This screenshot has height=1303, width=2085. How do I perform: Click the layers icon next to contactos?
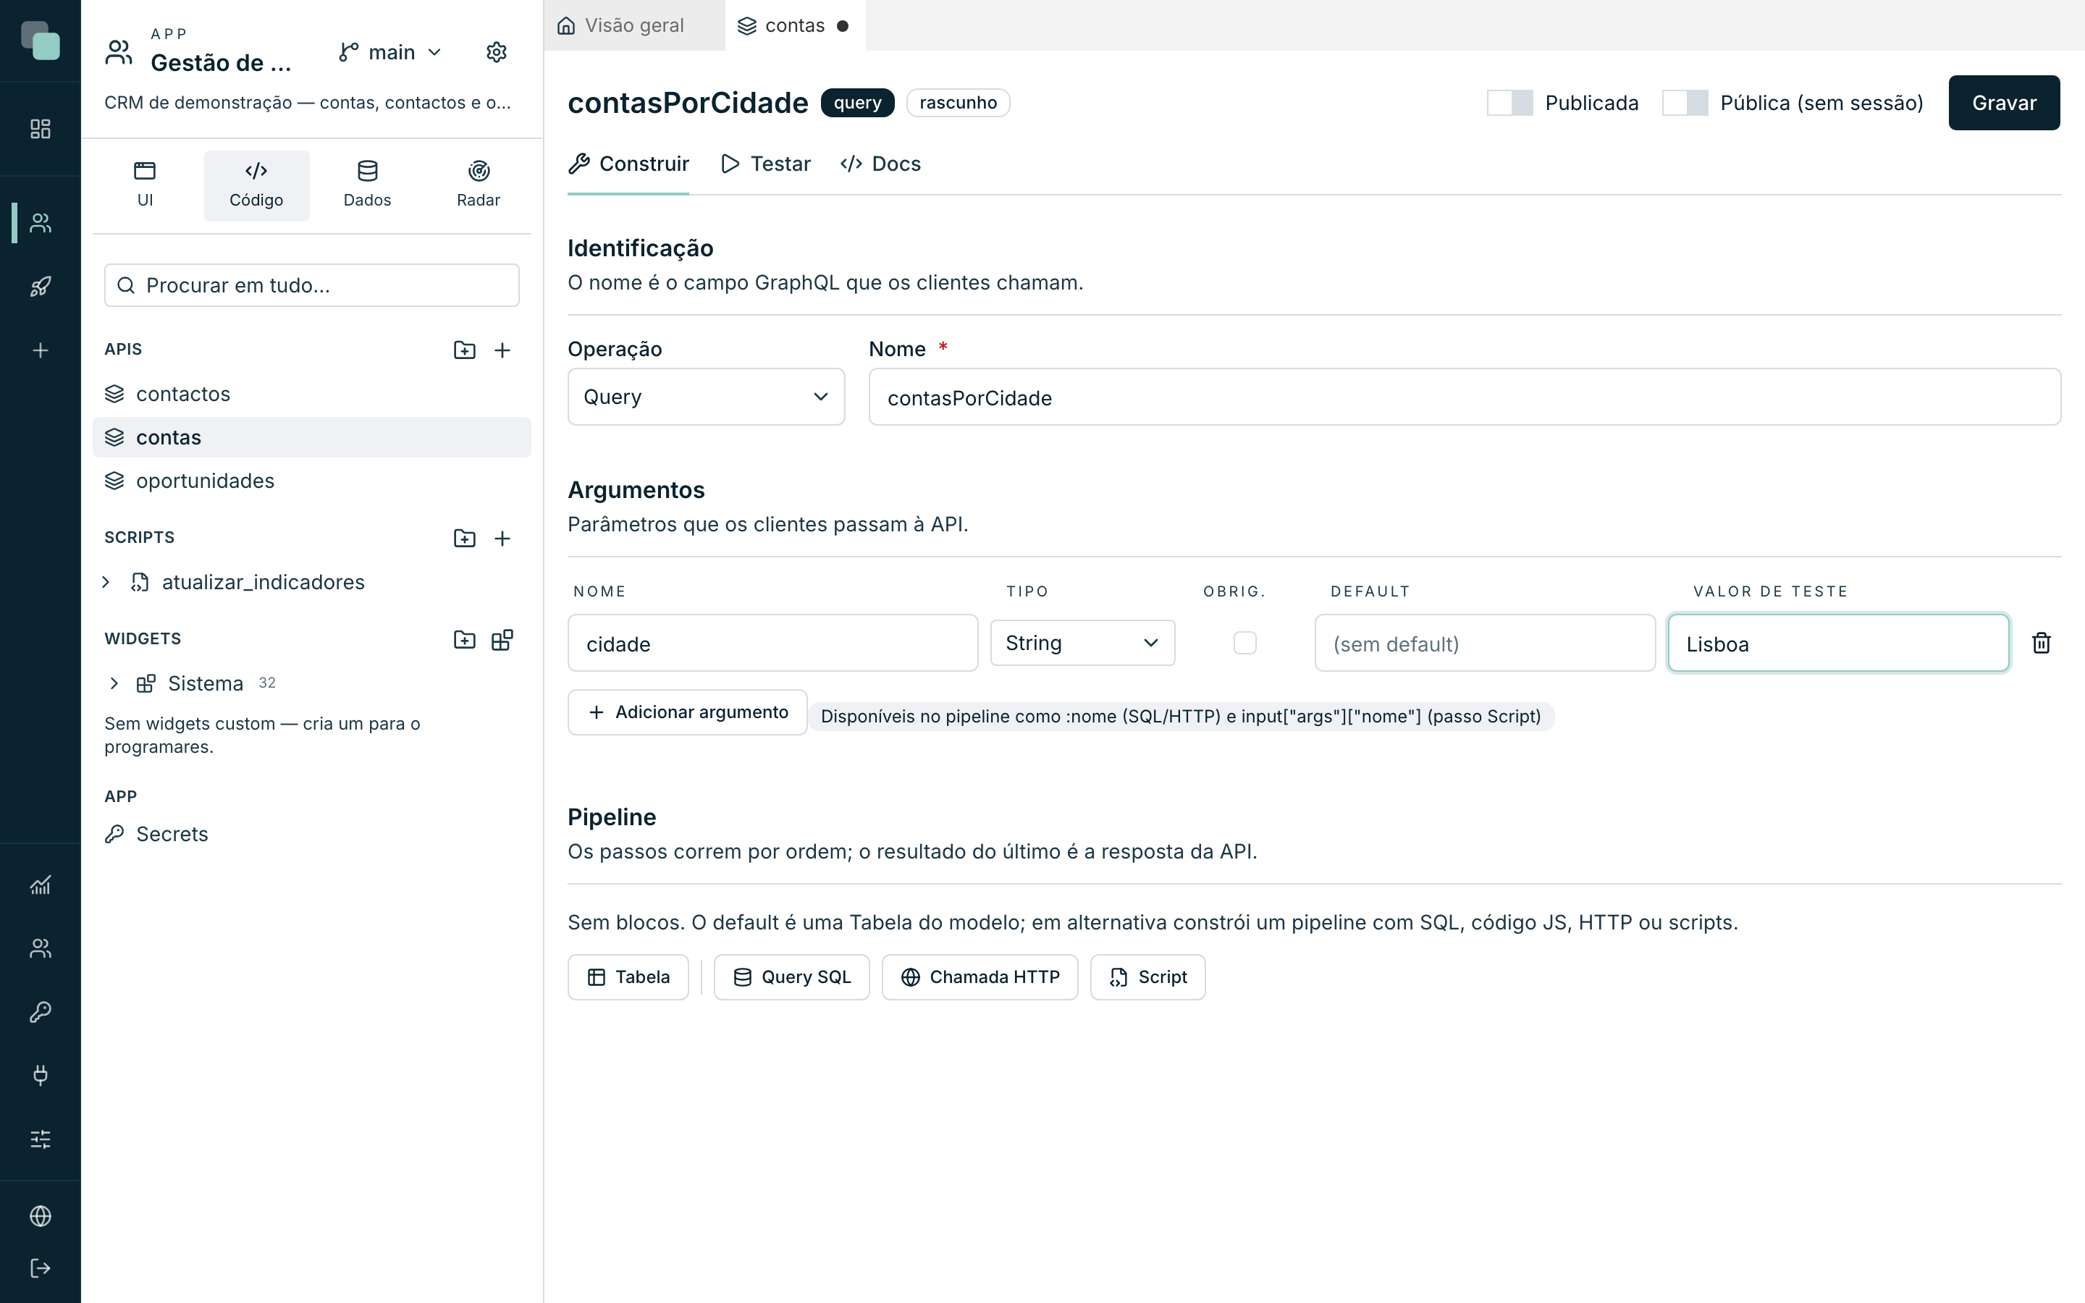114,394
